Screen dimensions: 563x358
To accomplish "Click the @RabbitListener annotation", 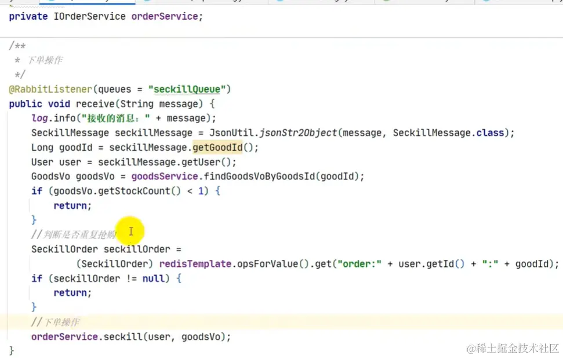I will tap(50, 89).
